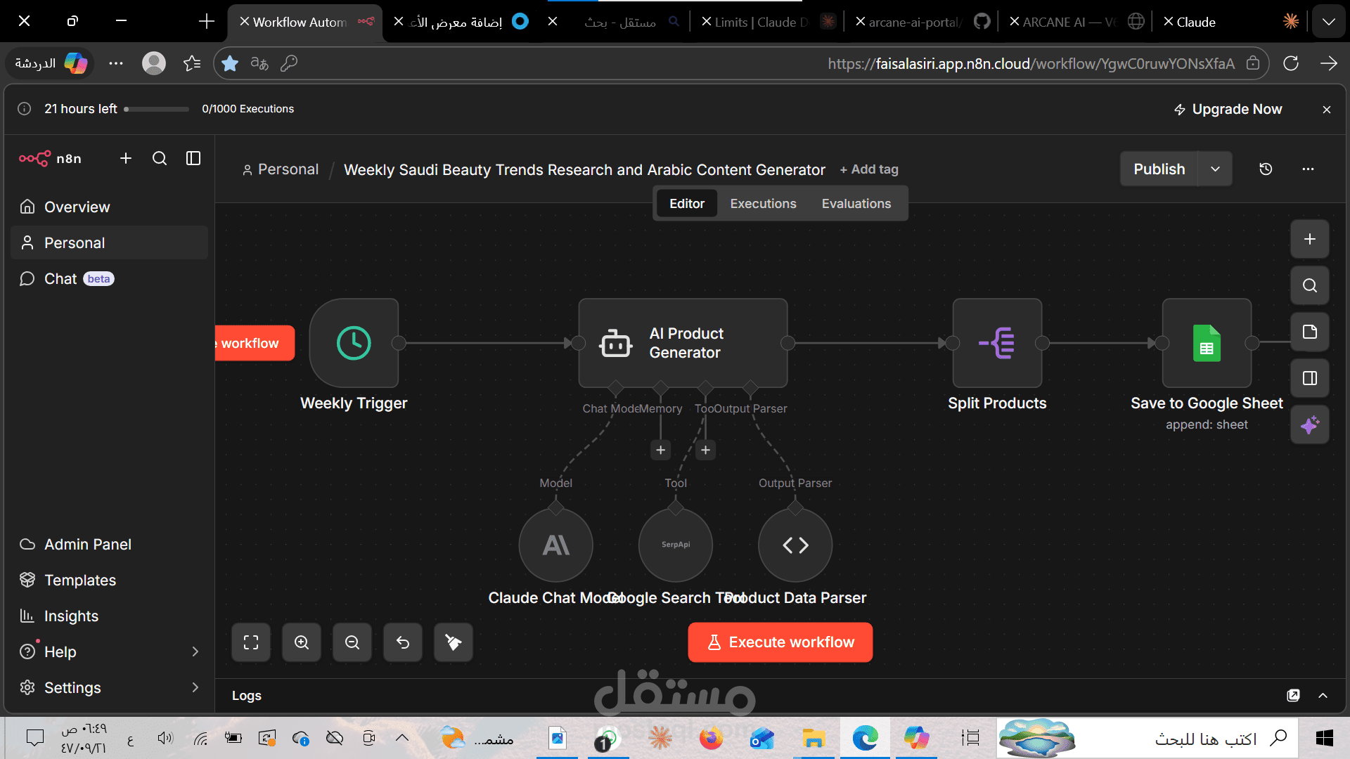Select the Split Products node
This screenshot has width=1350, height=759.
[x=997, y=343]
